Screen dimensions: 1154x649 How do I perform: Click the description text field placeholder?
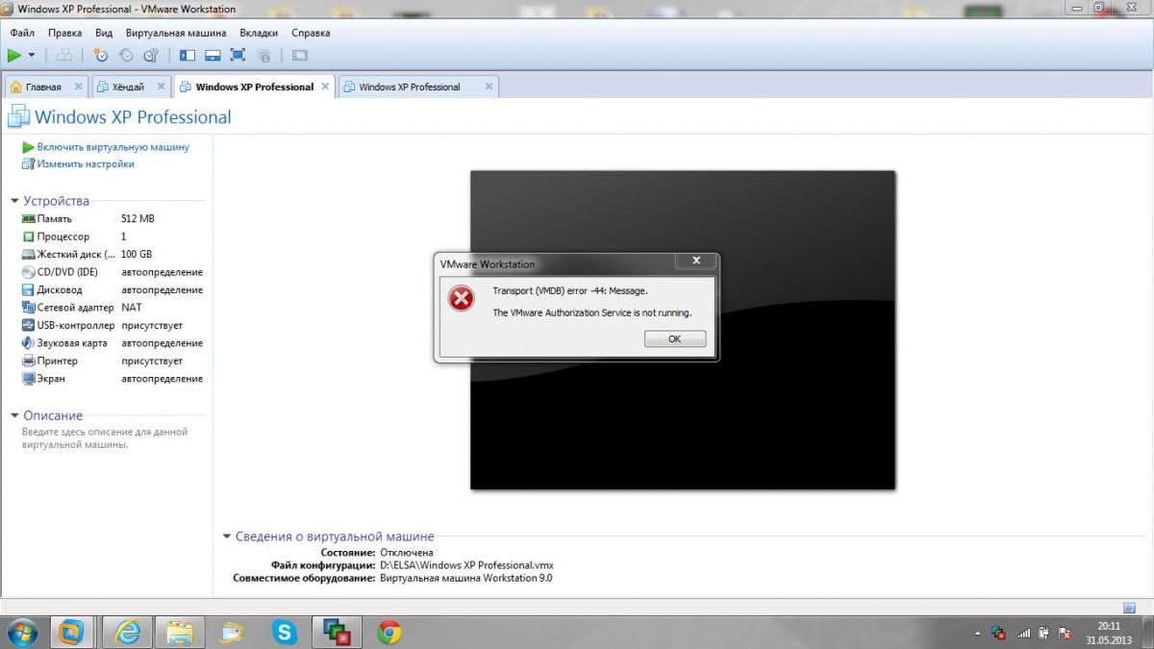point(105,438)
